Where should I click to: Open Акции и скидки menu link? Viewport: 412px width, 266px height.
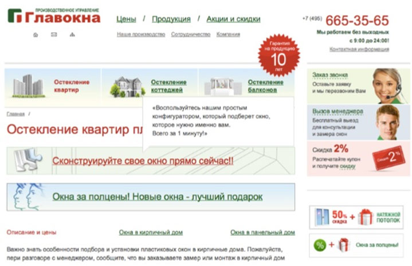233,19
